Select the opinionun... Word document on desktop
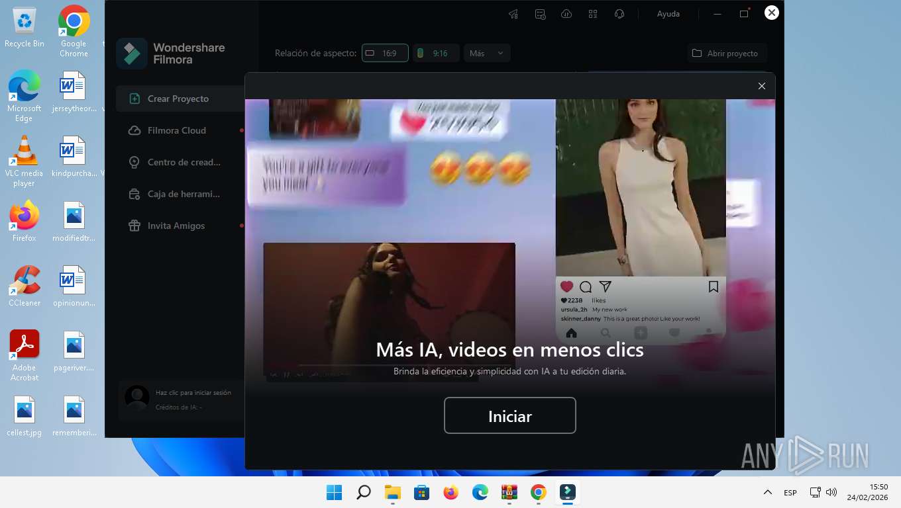The height and width of the screenshot is (508, 901). [x=74, y=286]
